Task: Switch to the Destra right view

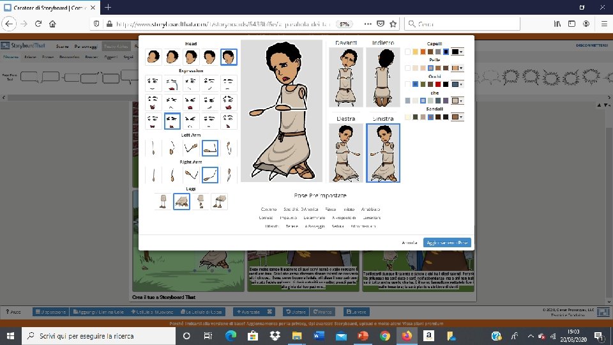Action: point(346,153)
